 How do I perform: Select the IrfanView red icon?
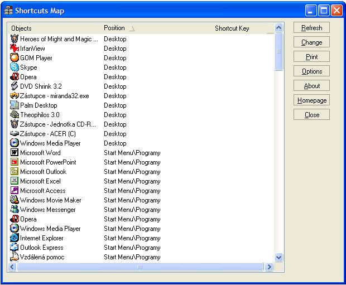pyautogui.click(x=15, y=49)
